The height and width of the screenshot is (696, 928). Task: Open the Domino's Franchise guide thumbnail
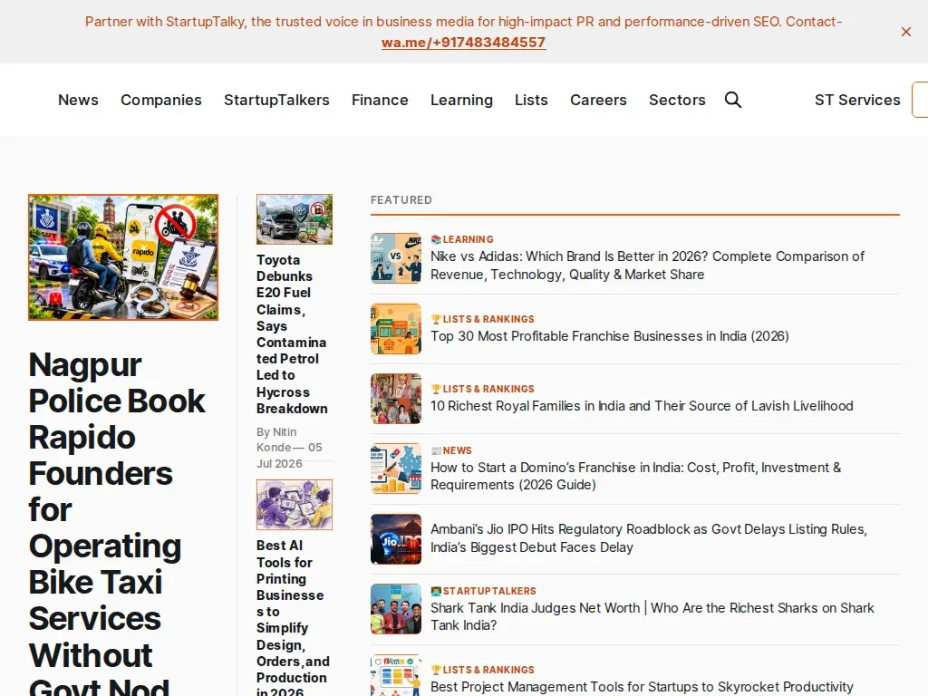tap(396, 469)
